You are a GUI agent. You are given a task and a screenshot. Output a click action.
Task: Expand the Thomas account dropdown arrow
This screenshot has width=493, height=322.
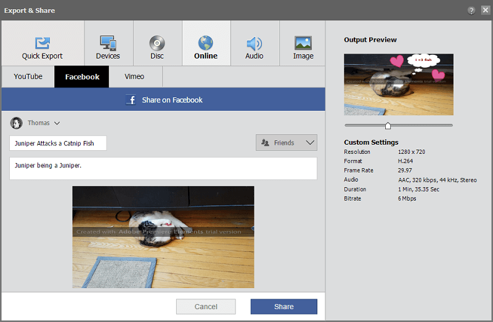[57, 123]
